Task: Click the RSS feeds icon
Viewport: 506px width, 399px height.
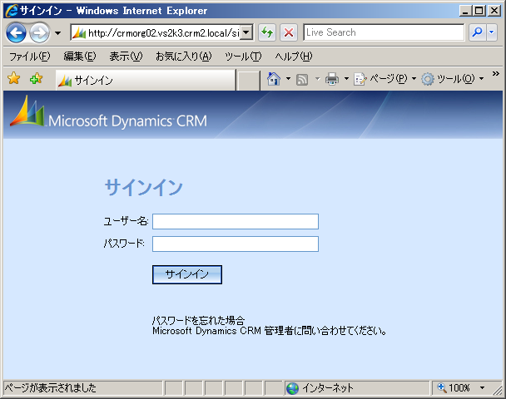Action: (302, 79)
